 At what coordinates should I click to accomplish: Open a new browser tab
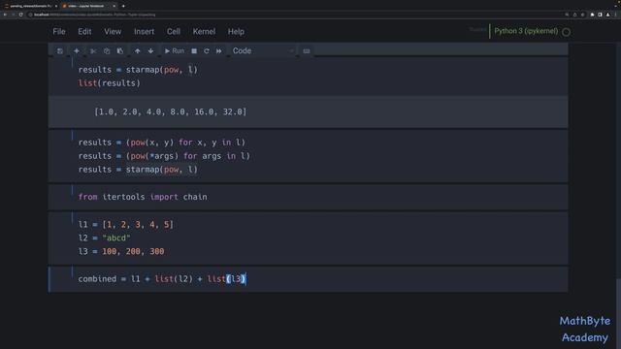point(123,6)
